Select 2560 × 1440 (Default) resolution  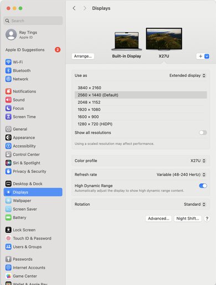141,95
